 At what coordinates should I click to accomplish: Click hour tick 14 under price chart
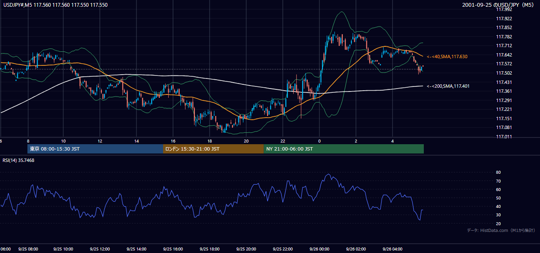coord(136,141)
